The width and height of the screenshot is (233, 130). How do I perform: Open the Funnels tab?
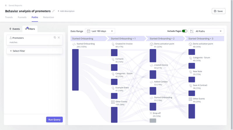click(x=22, y=17)
